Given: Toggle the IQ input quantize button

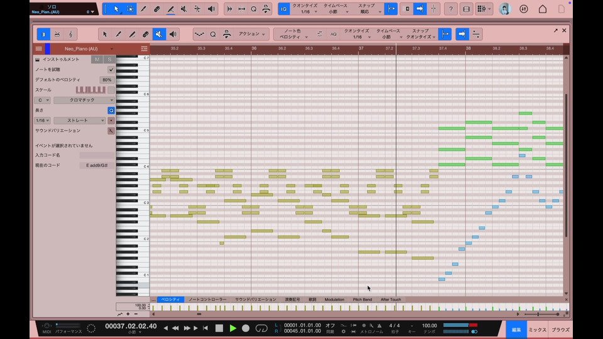Looking at the screenshot, I should point(284,9).
